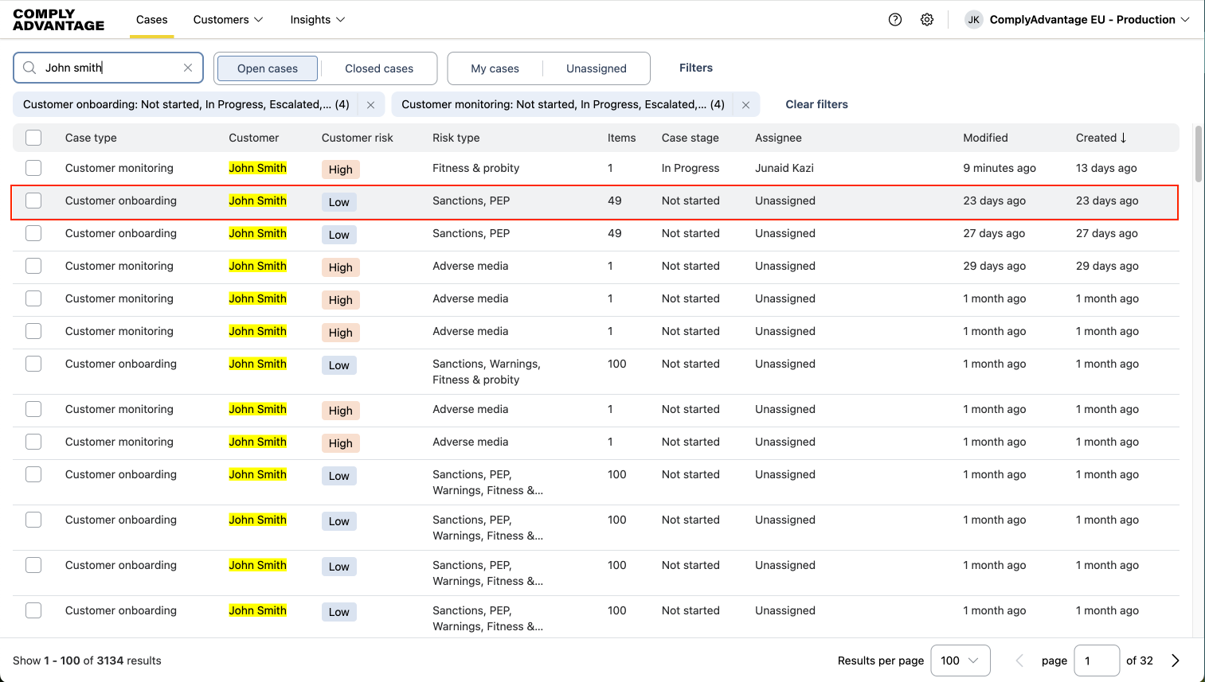Remove the Customer monitoring filter chip

point(745,105)
